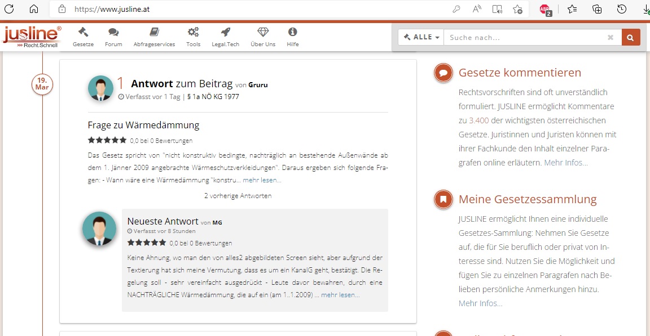Click the JUSLINE logo
Image resolution: width=650 pixels, height=336 pixels.
[x=31, y=35]
